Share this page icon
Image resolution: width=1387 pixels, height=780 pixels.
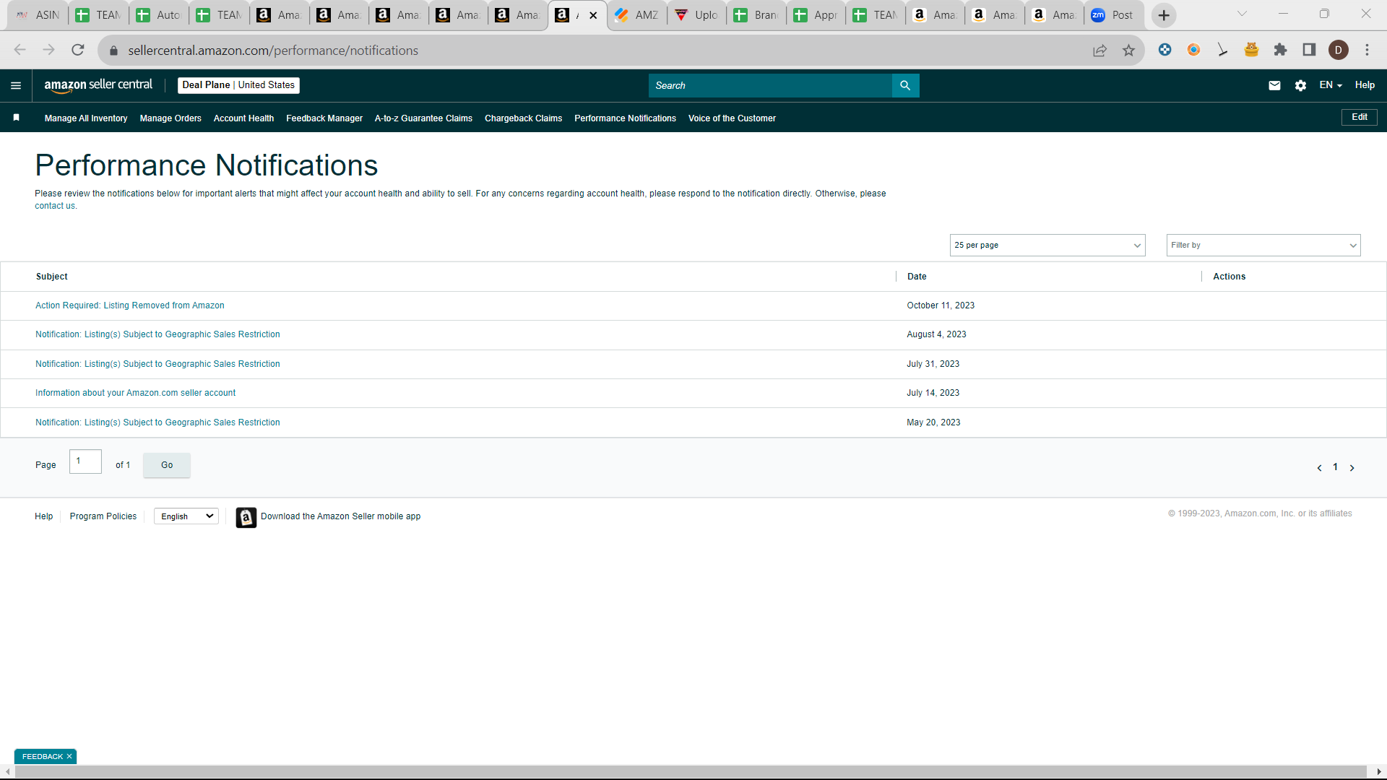pyautogui.click(x=1099, y=50)
